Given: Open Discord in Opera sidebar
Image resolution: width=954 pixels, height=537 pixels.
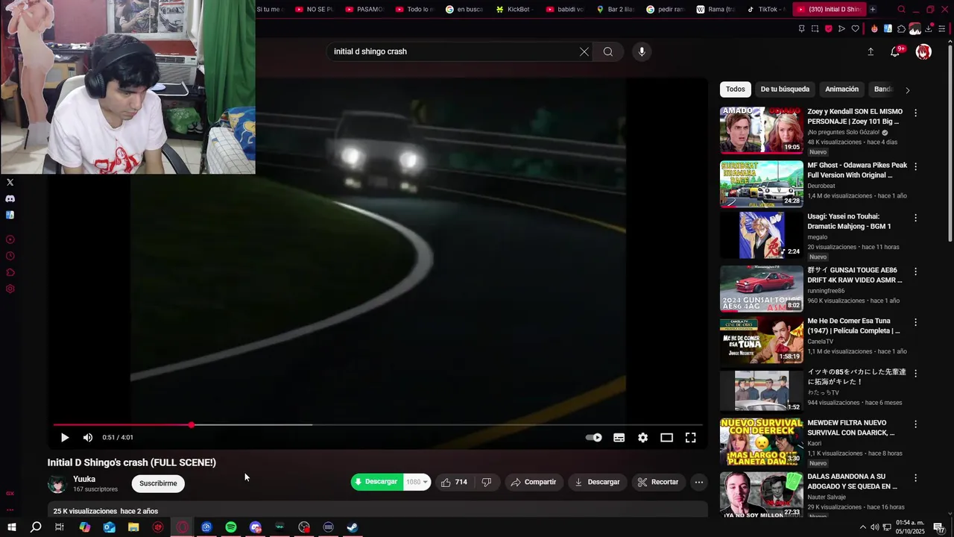Looking at the screenshot, I should tap(10, 198).
